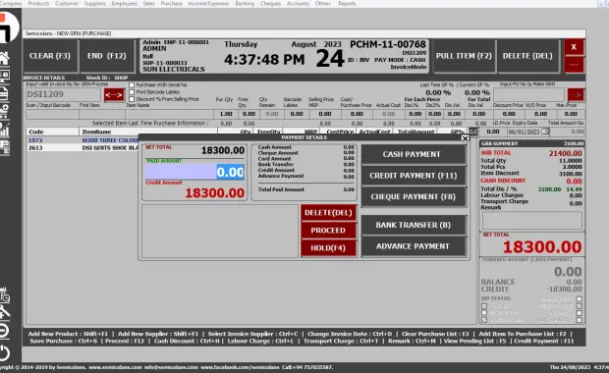Click the red DELETE(DEL) button in payment dialog
Image resolution: width=609 pixels, height=373 pixels.
click(x=328, y=213)
